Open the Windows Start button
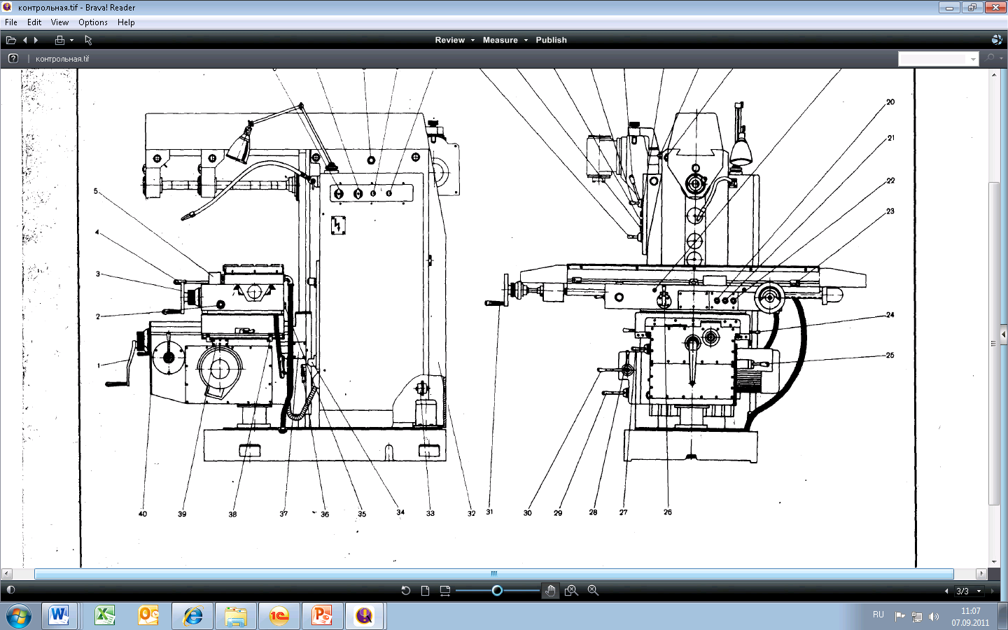Screen dimensions: 1008x630 (x=19, y=616)
